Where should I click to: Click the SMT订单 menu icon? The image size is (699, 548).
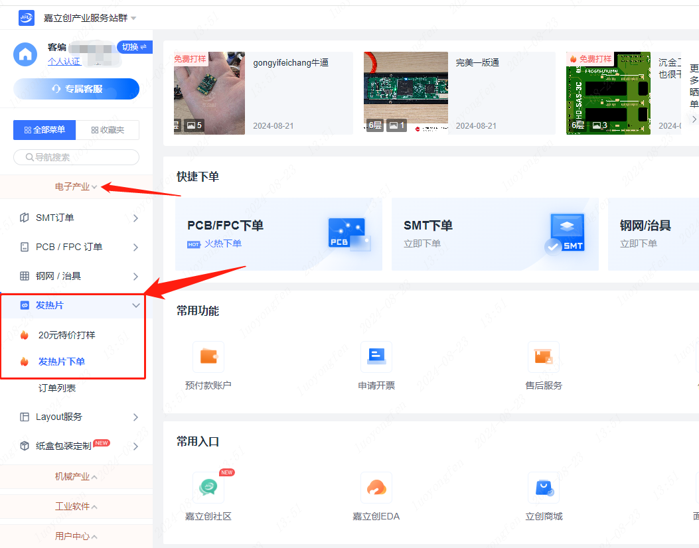click(x=25, y=218)
